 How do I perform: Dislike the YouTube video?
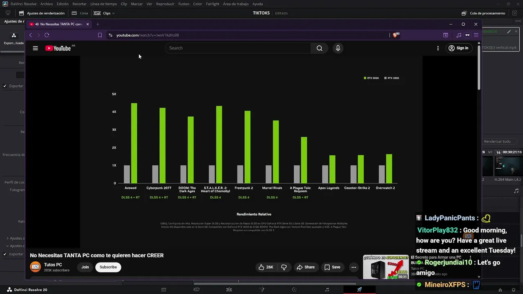(284, 267)
